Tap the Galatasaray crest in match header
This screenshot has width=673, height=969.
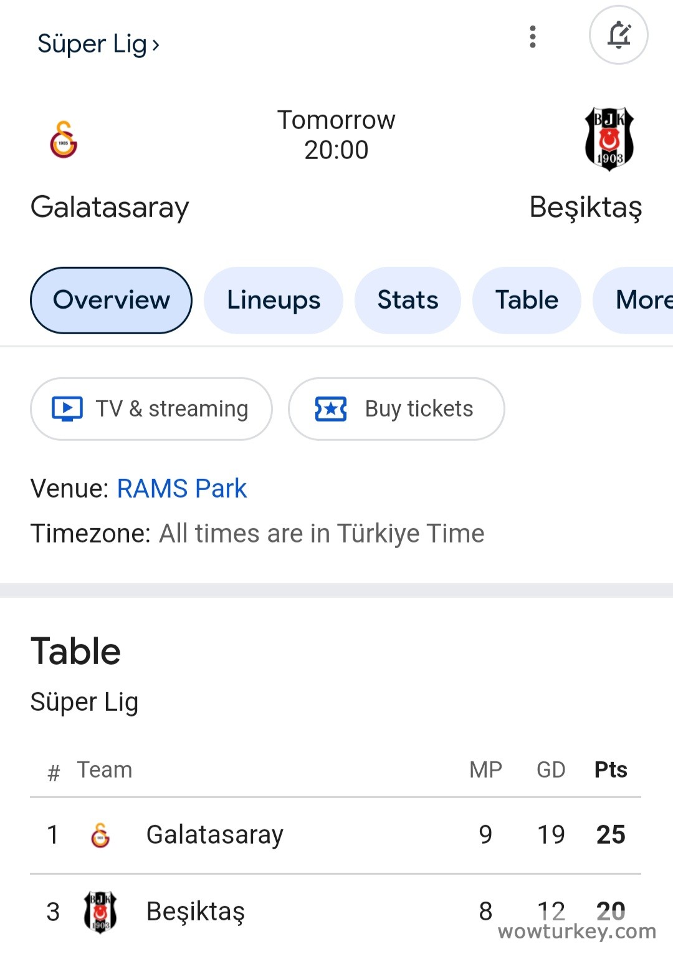64,140
